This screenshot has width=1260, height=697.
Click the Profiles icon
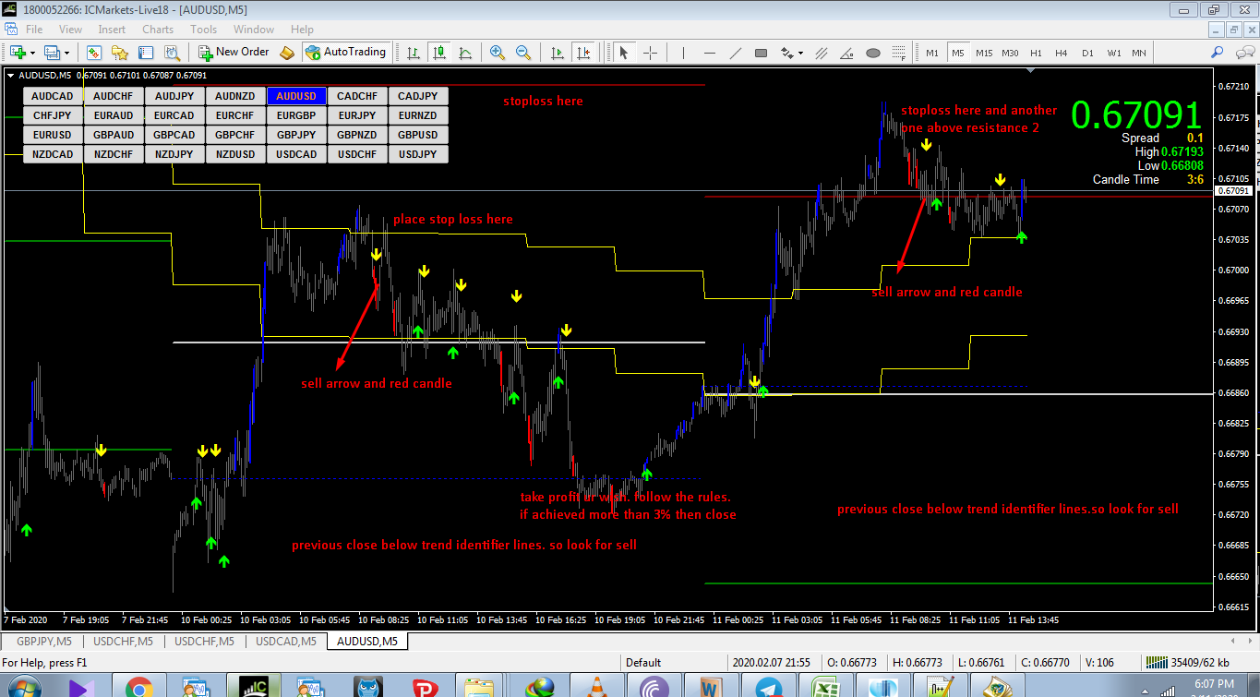(x=51, y=53)
